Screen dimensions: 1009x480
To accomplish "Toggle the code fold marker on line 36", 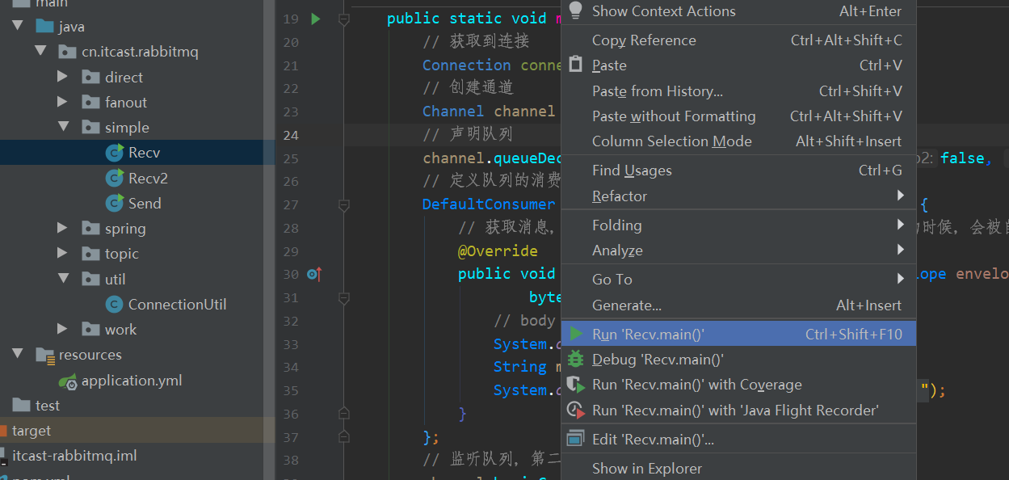I will tap(343, 414).
